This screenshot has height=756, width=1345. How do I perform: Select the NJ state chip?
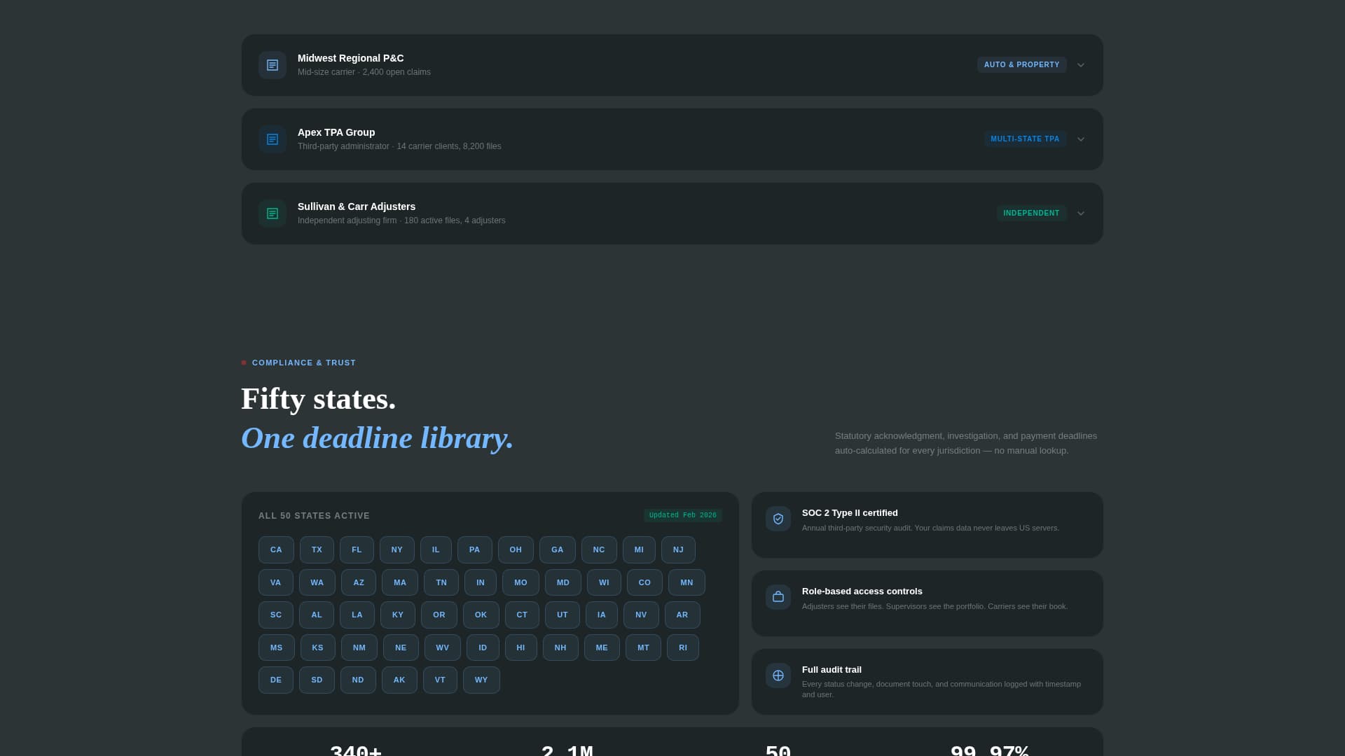(678, 549)
